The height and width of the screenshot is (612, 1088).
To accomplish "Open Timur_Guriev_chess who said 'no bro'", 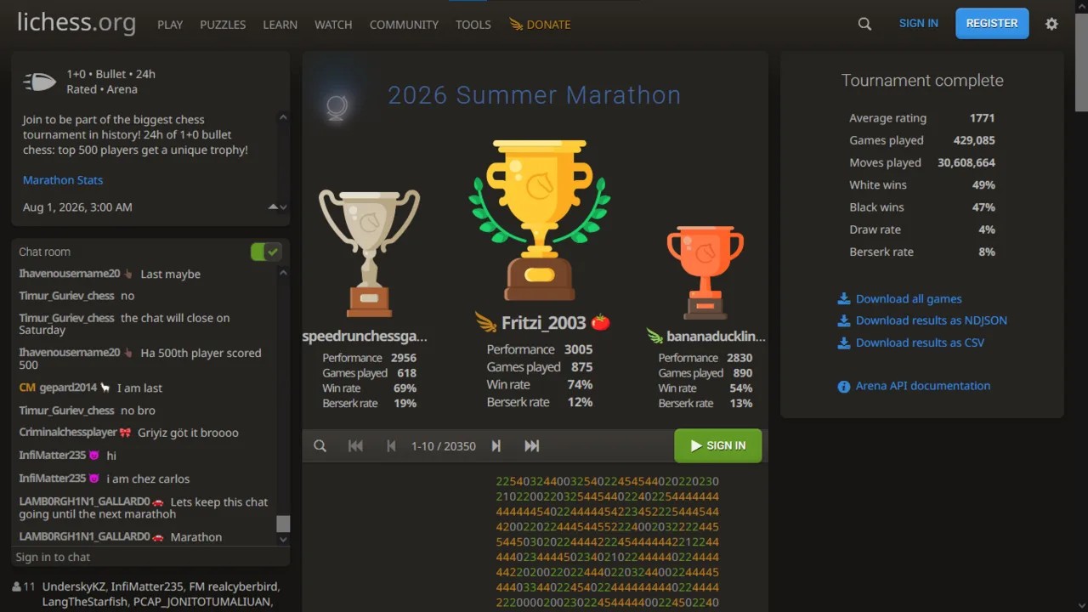I will 66,411.
